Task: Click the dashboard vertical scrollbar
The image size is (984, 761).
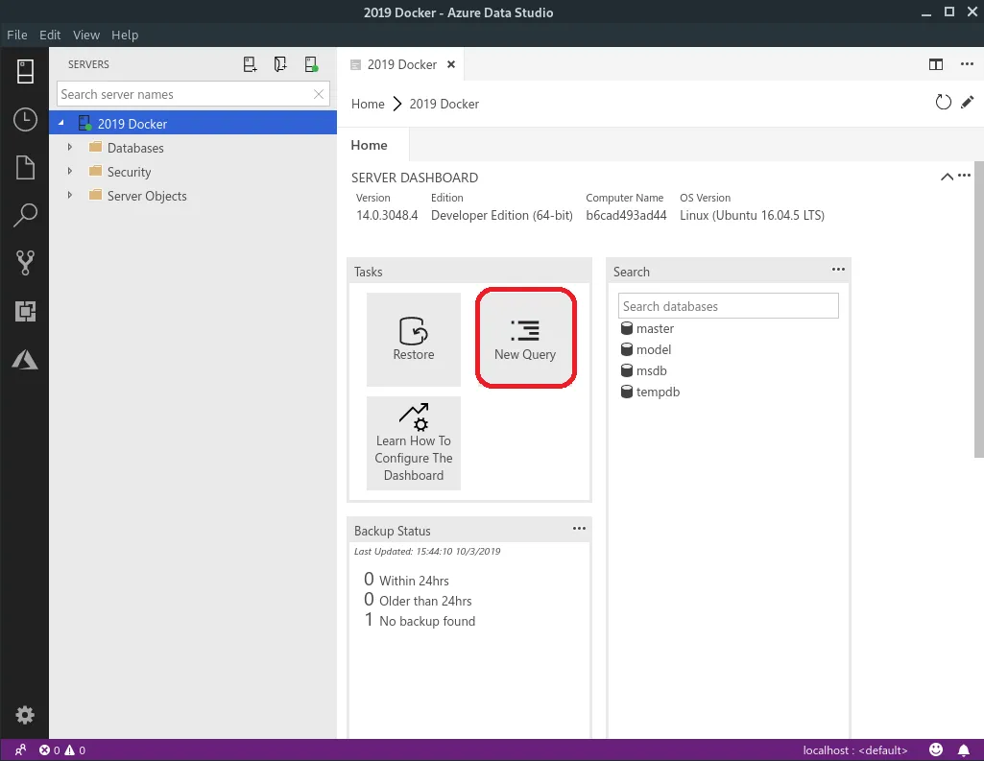Action: click(978, 311)
